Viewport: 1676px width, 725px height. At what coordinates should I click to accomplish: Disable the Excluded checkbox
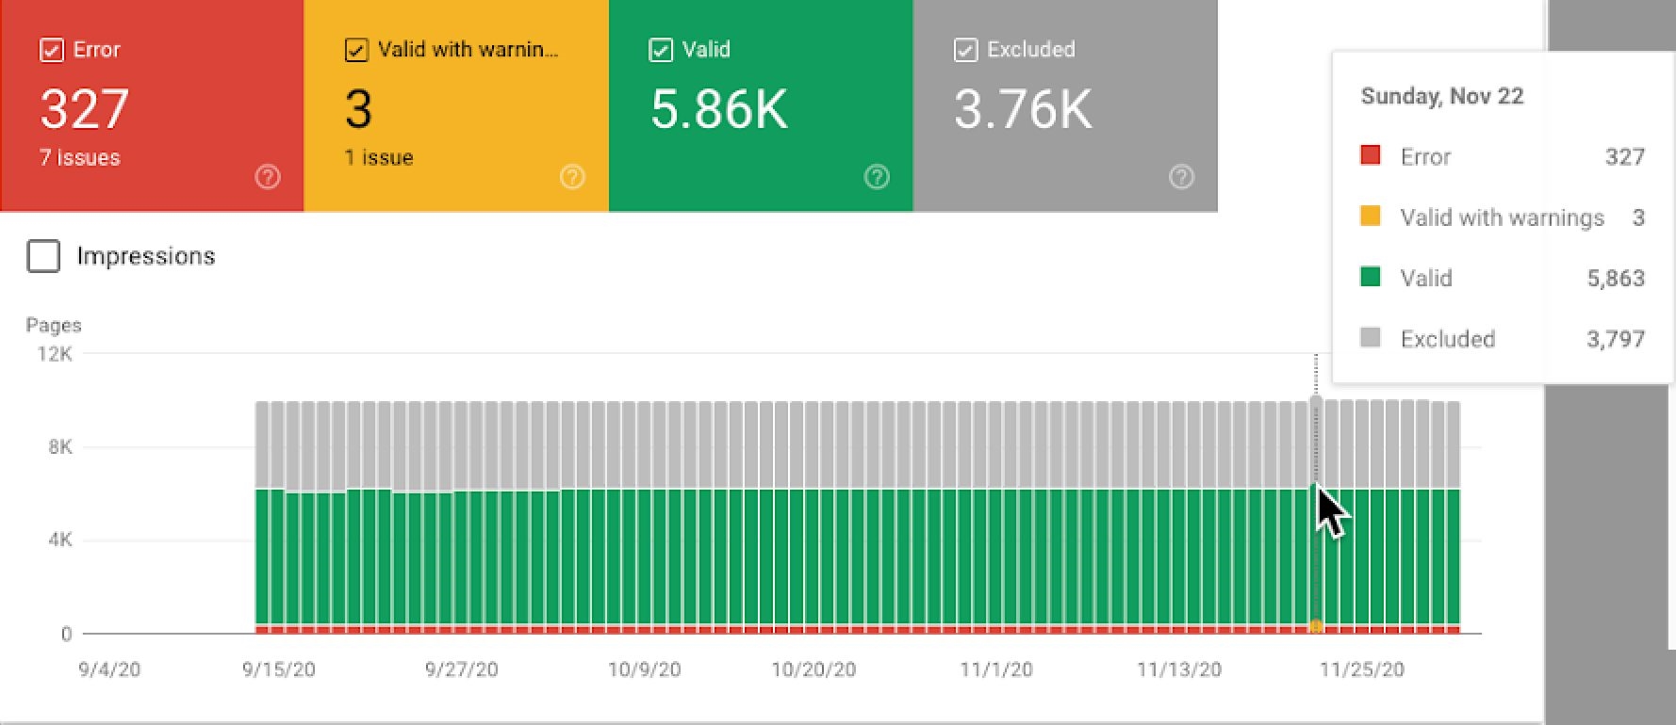[965, 50]
